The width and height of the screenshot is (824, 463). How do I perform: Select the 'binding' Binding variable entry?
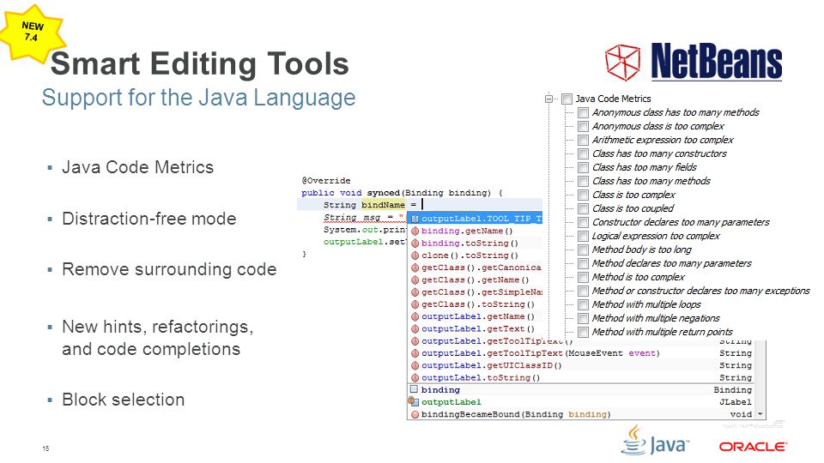[x=581, y=390]
